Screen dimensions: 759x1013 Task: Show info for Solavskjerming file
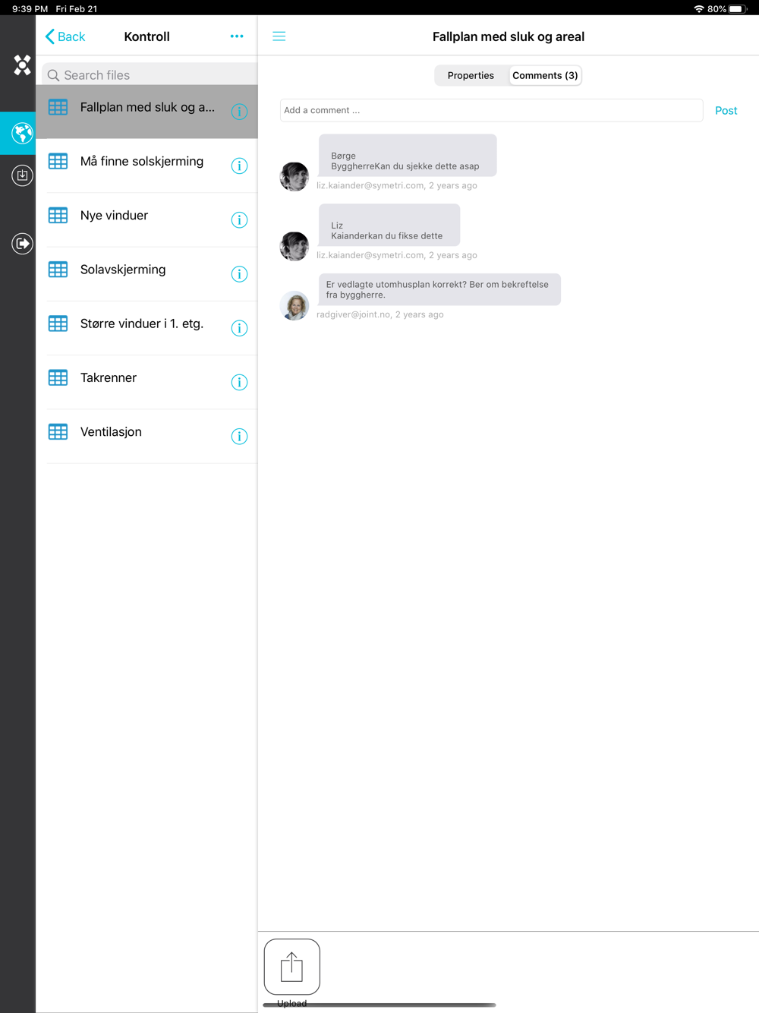[239, 274]
